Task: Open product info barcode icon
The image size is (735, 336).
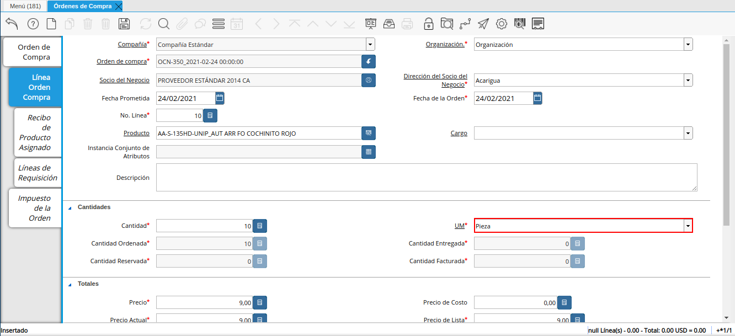Action: pyautogui.click(x=520, y=24)
